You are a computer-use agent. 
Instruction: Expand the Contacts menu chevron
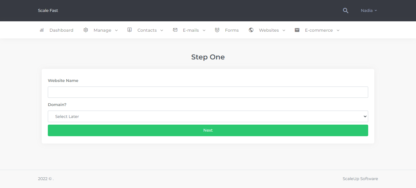pos(162,30)
